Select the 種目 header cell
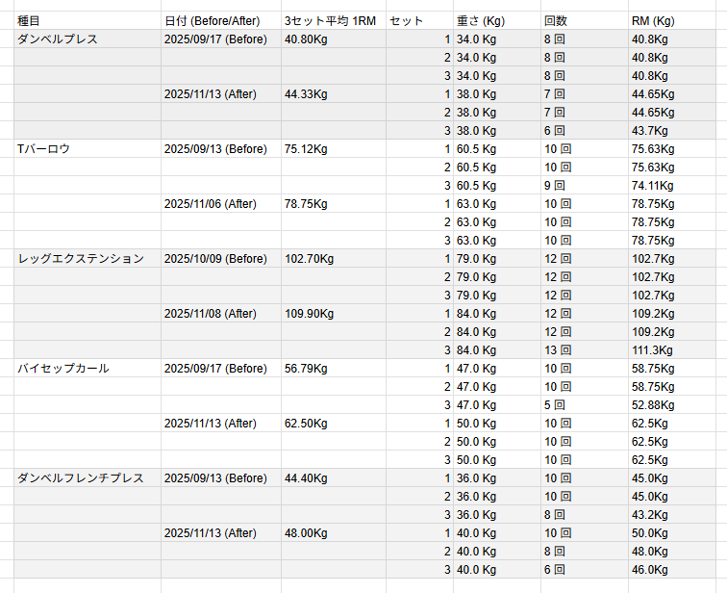The image size is (727, 593). click(88, 21)
